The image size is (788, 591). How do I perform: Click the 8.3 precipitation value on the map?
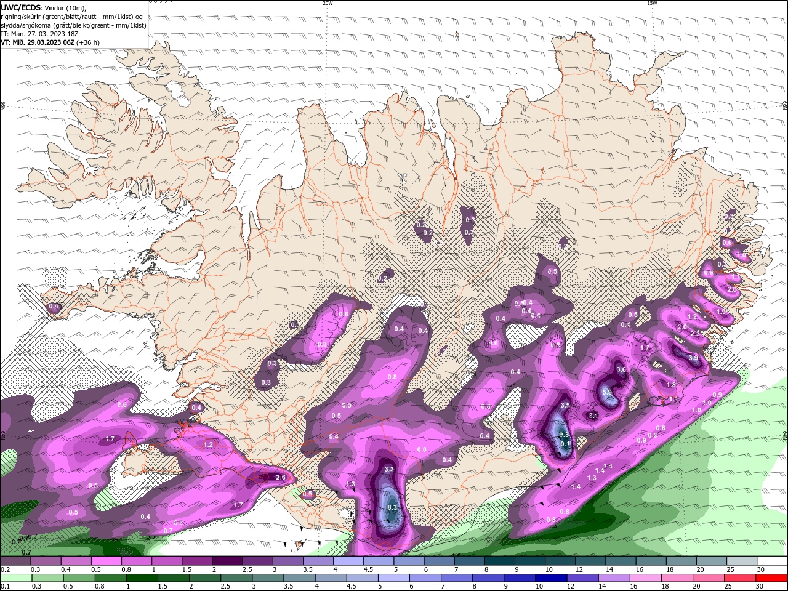click(x=393, y=507)
